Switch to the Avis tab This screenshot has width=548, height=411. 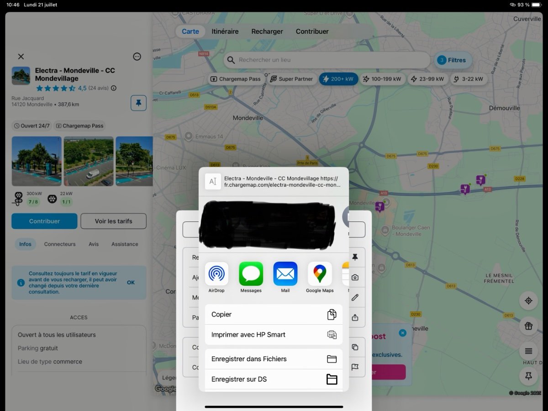(x=94, y=244)
